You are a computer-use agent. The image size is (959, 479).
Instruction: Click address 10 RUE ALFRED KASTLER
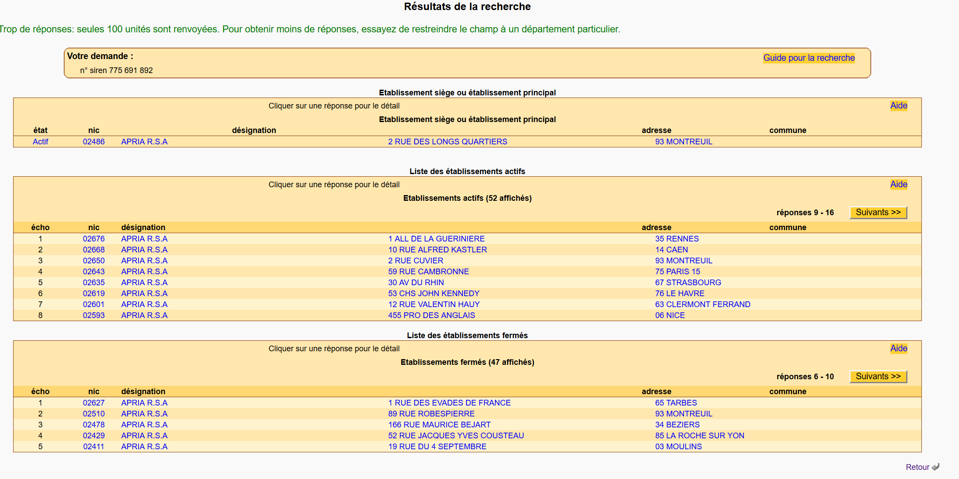(x=438, y=249)
